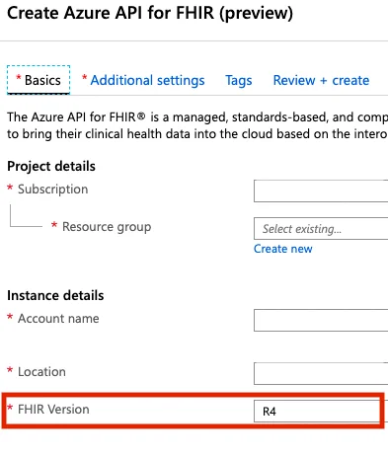Click the 'Location' field label
Screen dimensions: 388x457
41,372
